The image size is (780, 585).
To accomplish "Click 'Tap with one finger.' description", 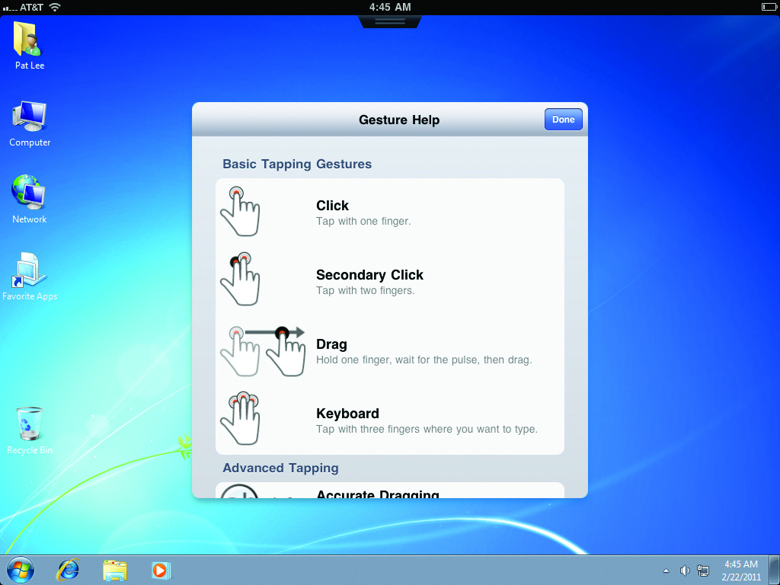I will (363, 222).
